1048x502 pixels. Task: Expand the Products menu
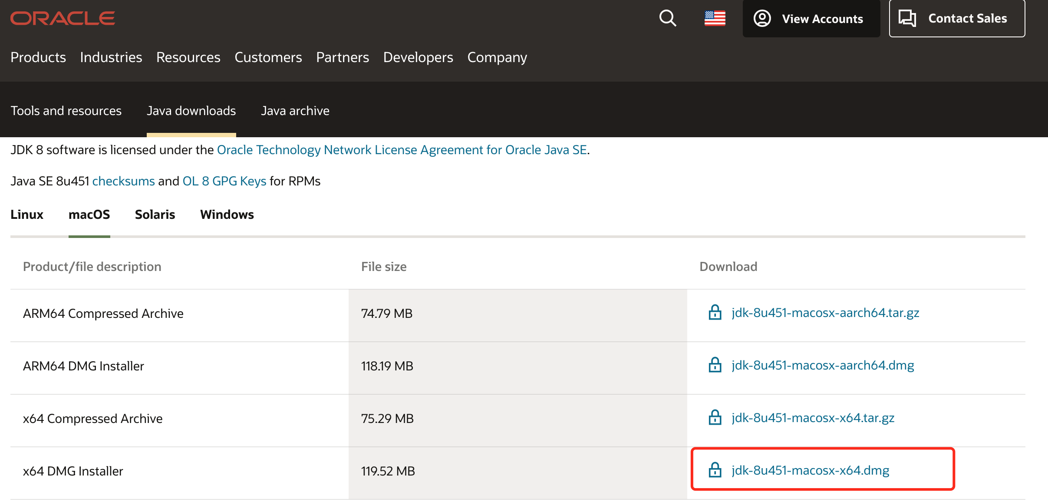[x=38, y=57]
